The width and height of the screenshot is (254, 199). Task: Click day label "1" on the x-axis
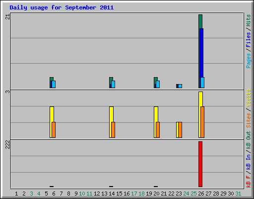tap(16, 194)
